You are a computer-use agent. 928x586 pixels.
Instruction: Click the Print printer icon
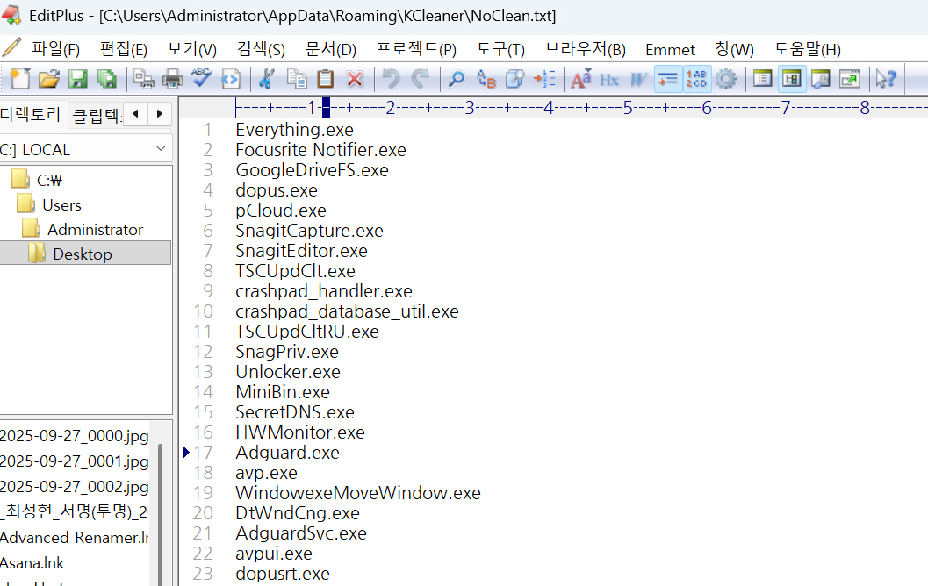(173, 79)
